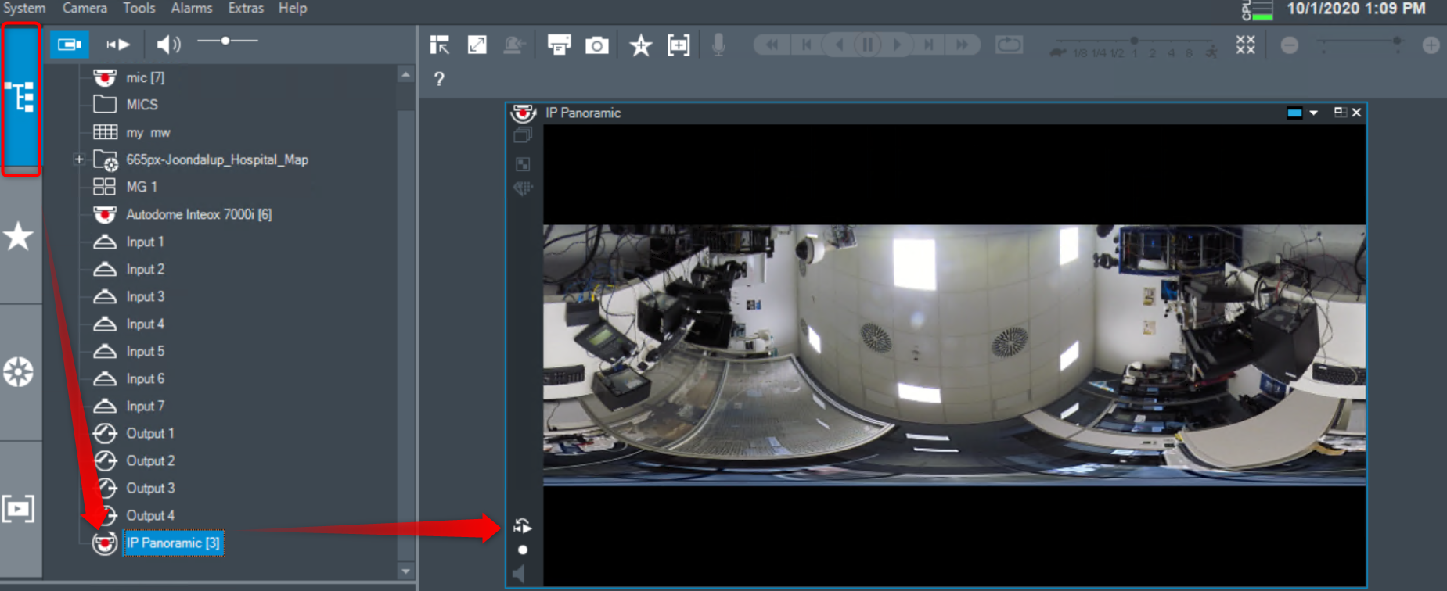The image size is (1447, 591).
Task: Toggle live mode camera button
Action: [x=70, y=45]
